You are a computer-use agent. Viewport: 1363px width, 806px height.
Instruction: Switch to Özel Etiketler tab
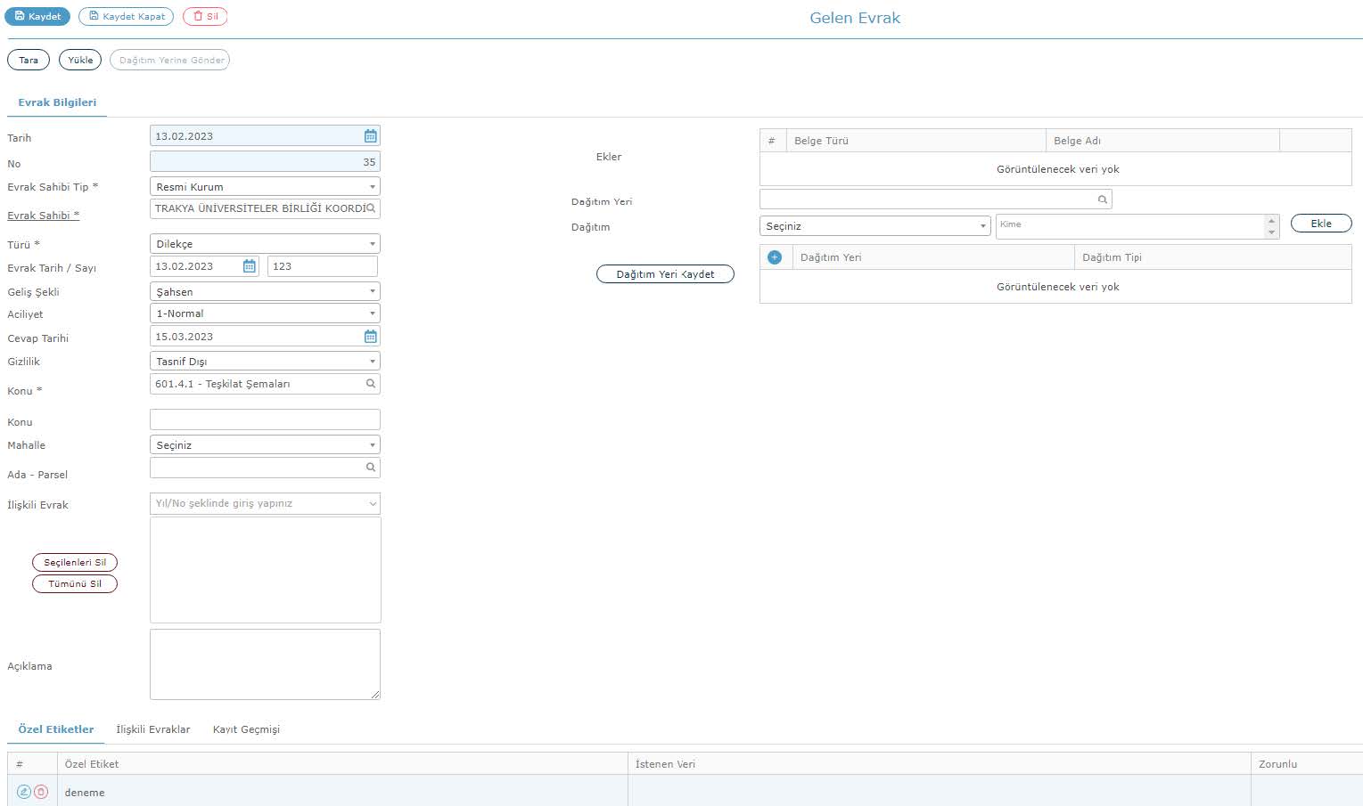tap(56, 729)
